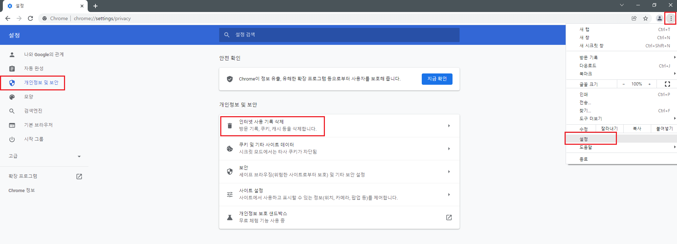The height and width of the screenshot is (244, 677).
Task: Click the address bar URL chrome://settings/privacy
Action: pyautogui.click(x=102, y=18)
